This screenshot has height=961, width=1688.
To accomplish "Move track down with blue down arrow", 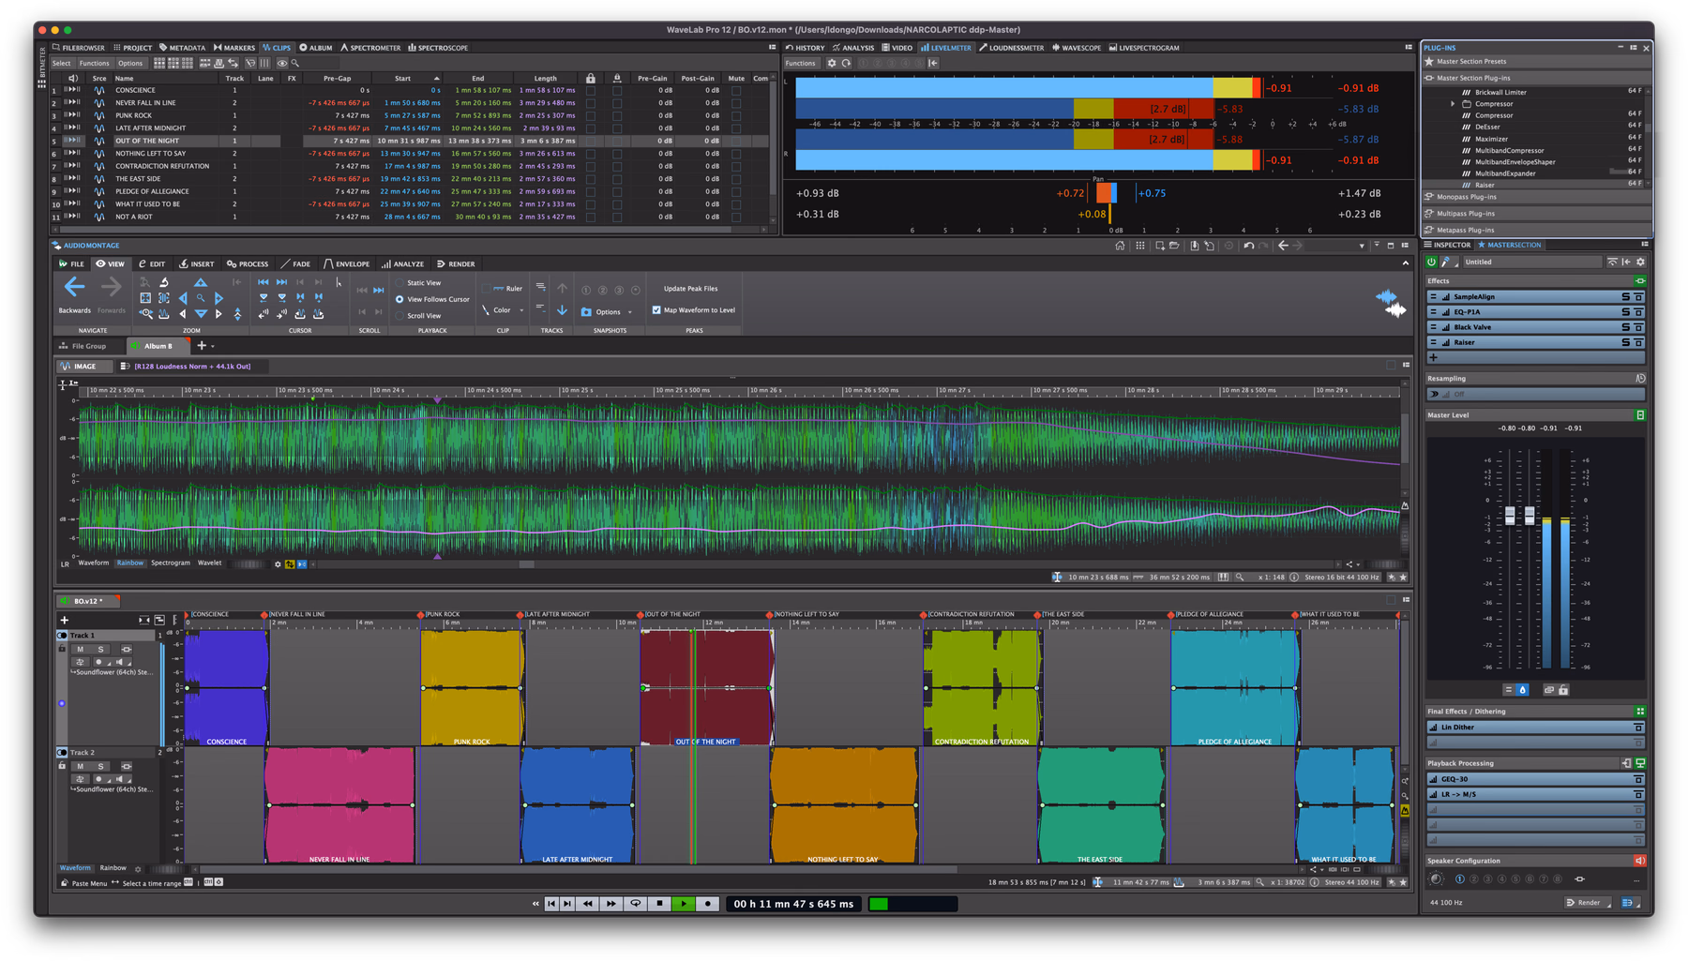I will (562, 310).
